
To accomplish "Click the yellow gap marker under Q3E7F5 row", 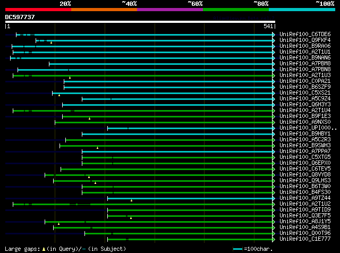I will (131, 218).
